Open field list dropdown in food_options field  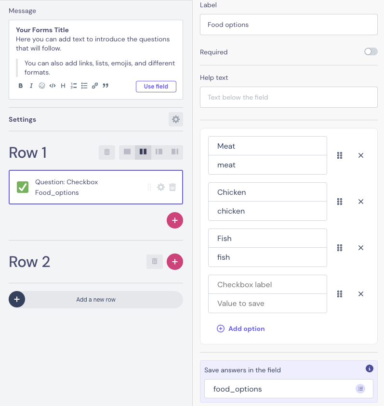pyautogui.click(x=360, y=389)
